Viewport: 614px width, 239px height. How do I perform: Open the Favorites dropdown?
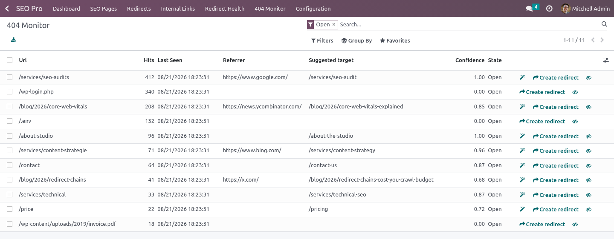coord(395,40)
